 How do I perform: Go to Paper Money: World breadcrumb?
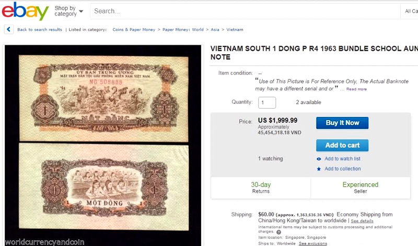point(183,30)
